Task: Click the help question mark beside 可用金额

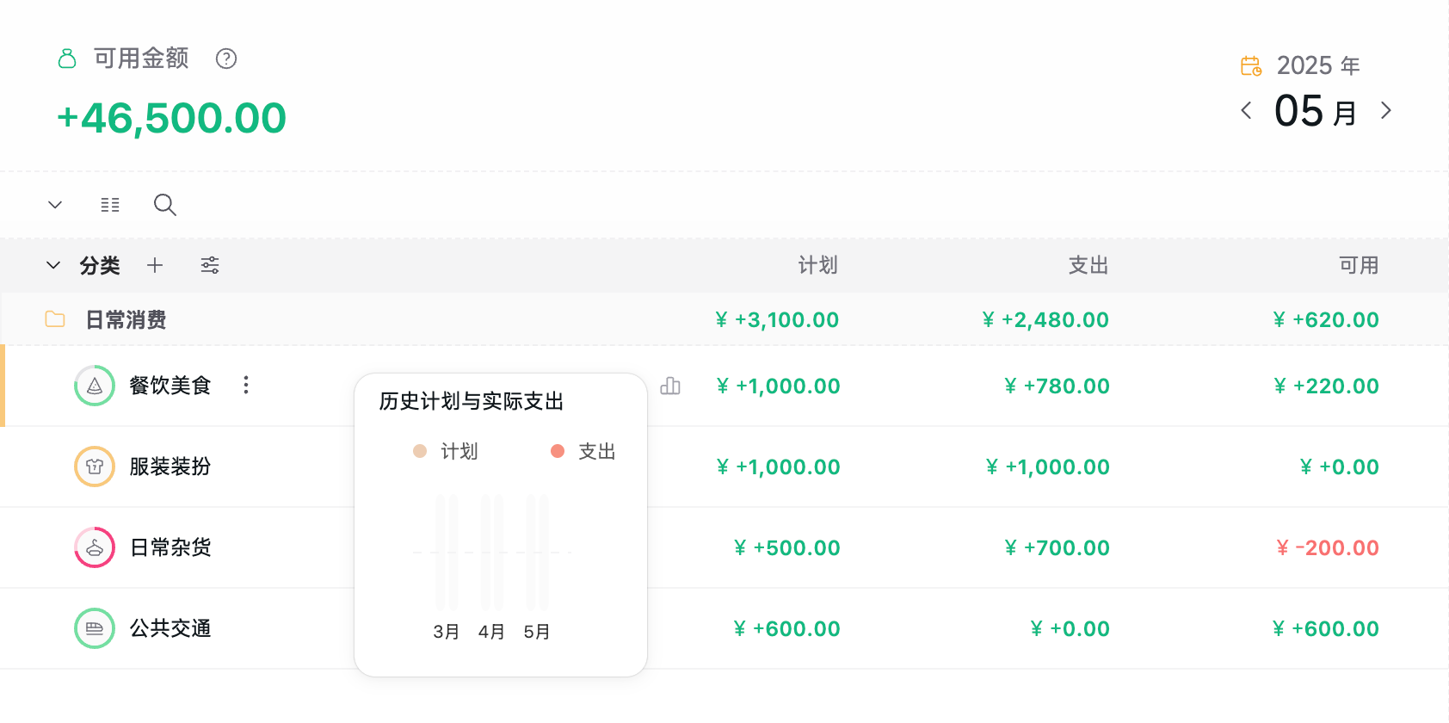Action: (226, 59)
